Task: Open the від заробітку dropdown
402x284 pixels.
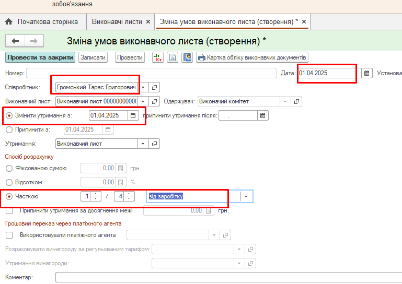Action: click(246, 196)
